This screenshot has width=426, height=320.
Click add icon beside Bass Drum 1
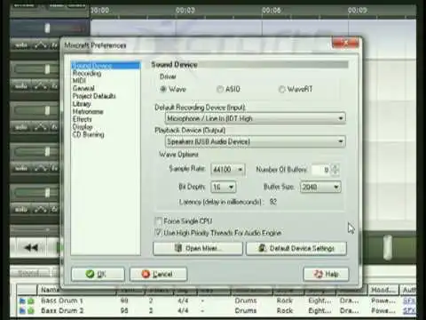pos(30,300)
